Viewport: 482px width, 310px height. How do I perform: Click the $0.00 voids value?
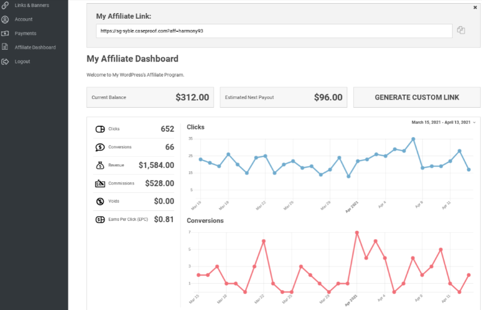coord(164,201)
